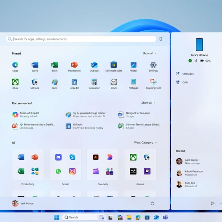This screenshot has width=222, height=222.
Task: Open Microsoft Store from the taskbar
Action: point(147,217)
